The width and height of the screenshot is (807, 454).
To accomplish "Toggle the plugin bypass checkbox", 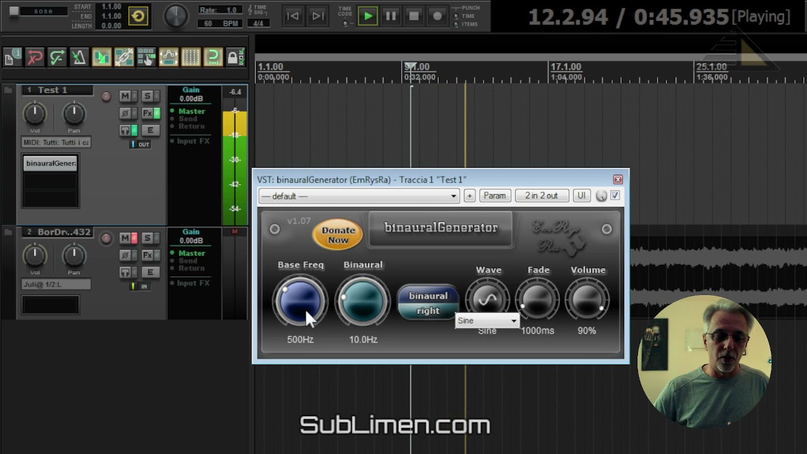I will tap(615, 196).
